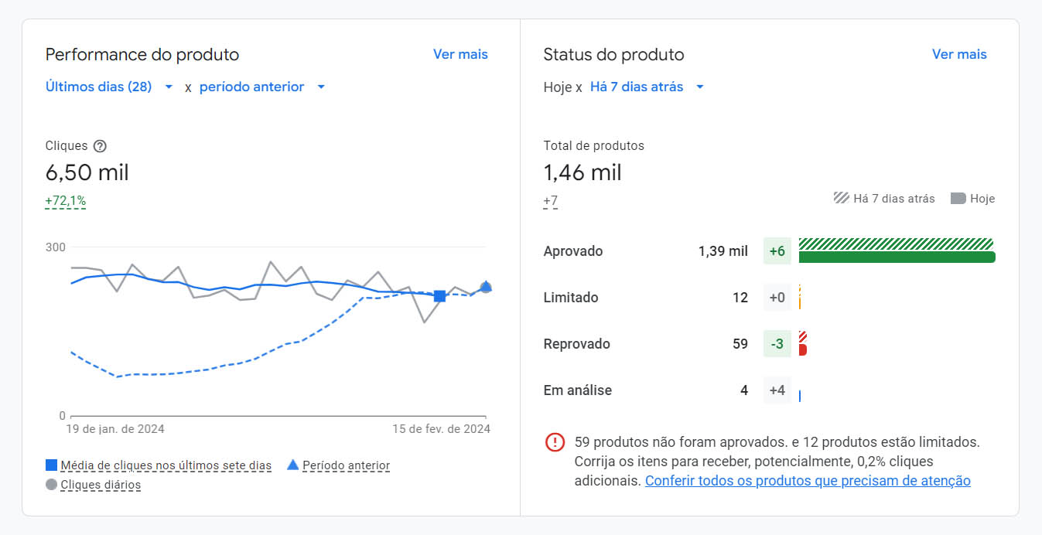Image resolution: width=1042 pixels, height=535 pixels.
Task: Click 'Ver mais' in Status do produto
Action: tap(959, 54)
